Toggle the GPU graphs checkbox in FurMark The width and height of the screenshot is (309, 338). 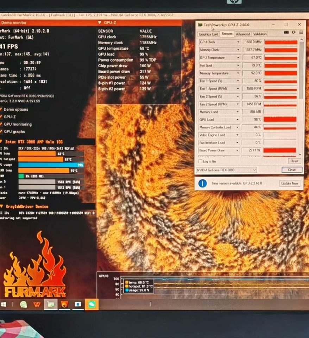(1, 132)
